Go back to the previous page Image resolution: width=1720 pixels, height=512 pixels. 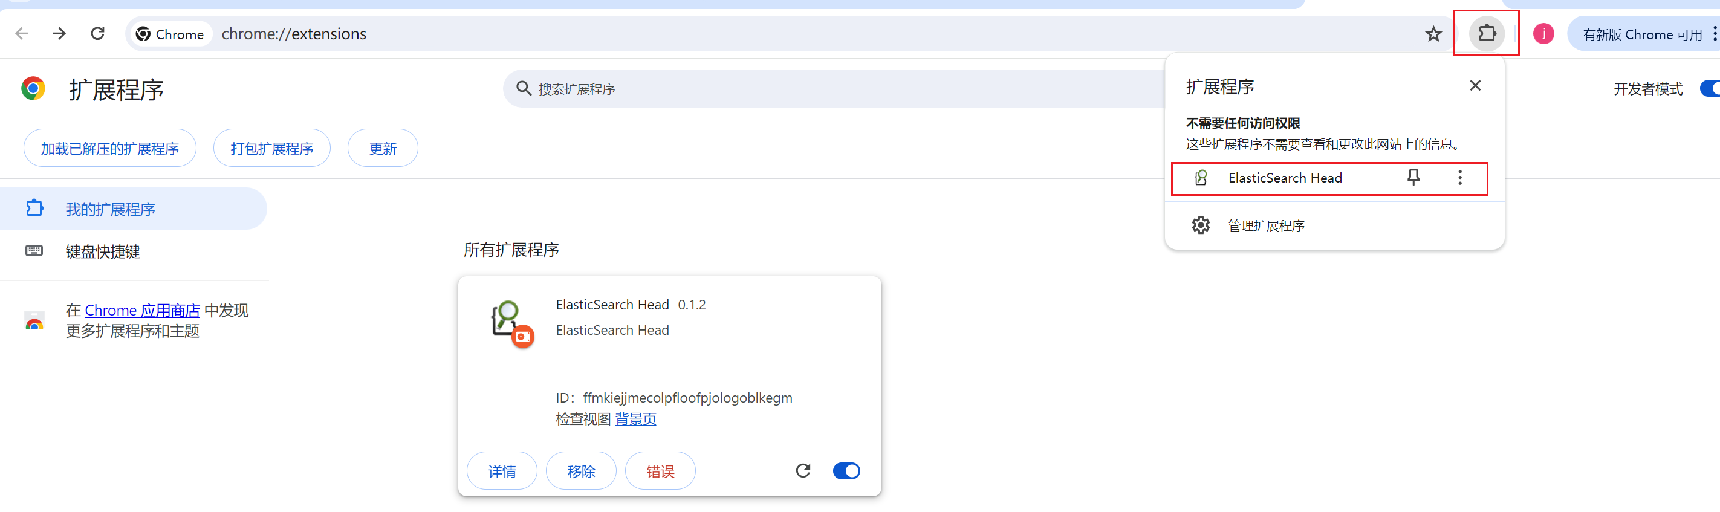[21, 33]
